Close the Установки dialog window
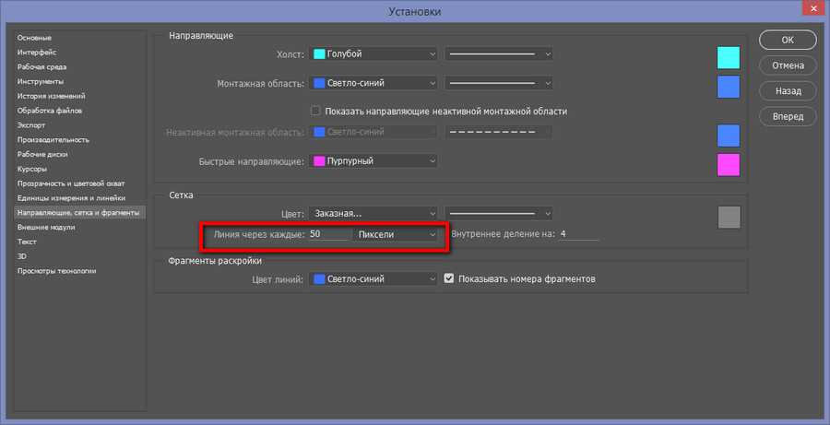830x425 pixels. click(812, 11)
